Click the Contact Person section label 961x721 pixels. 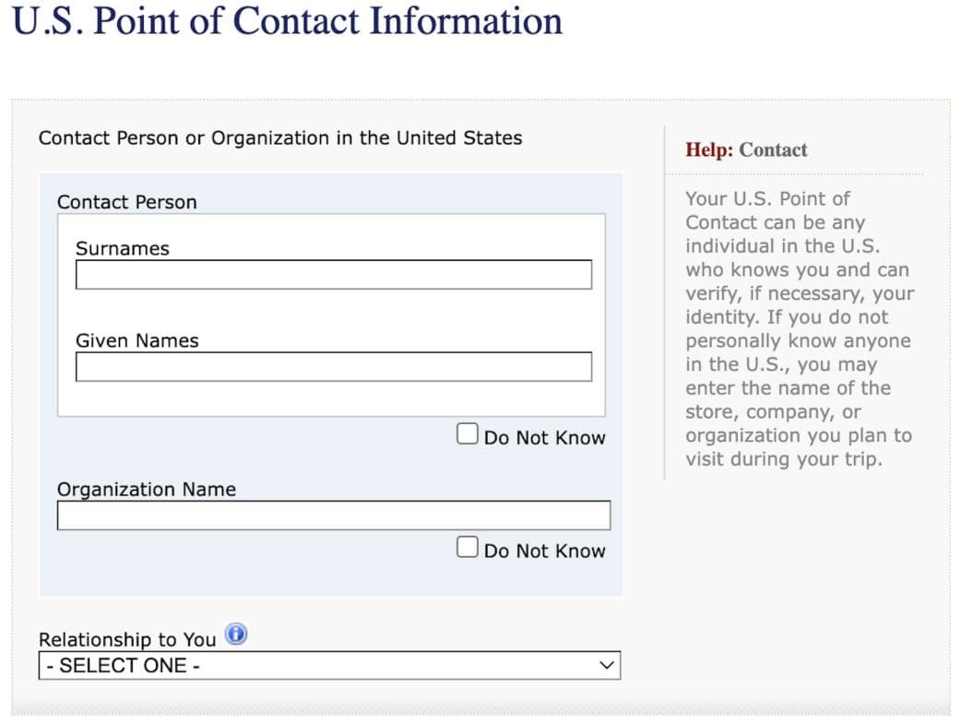tap(127, 203)
